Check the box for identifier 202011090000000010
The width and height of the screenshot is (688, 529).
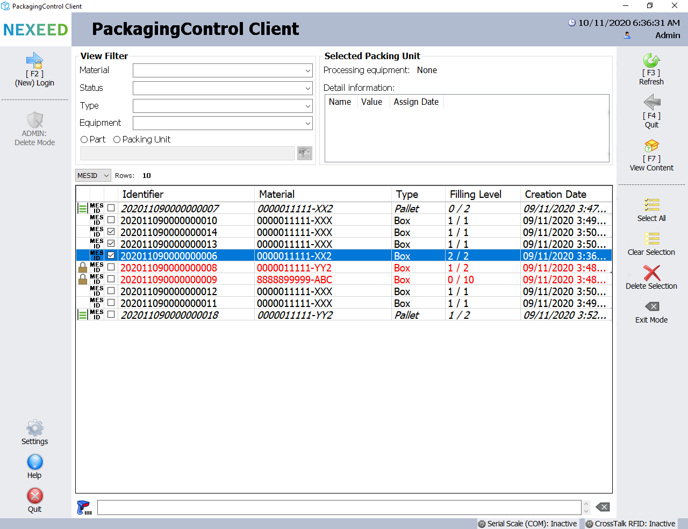point(111,220)
